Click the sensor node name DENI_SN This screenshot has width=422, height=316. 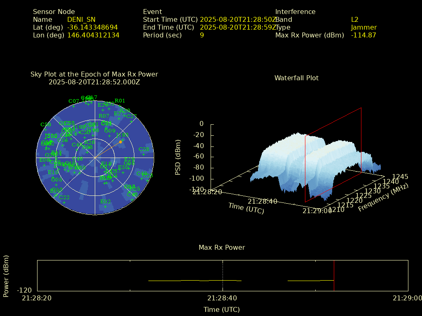[81, 19]
